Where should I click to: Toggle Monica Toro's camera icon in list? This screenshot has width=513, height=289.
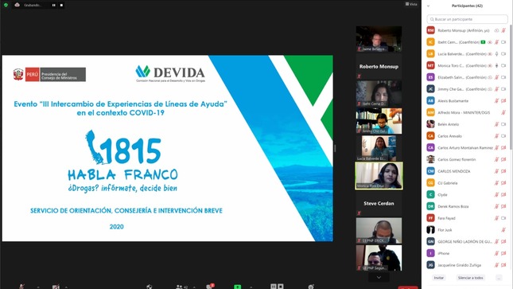pyautogui.click(x=503, y=65)
